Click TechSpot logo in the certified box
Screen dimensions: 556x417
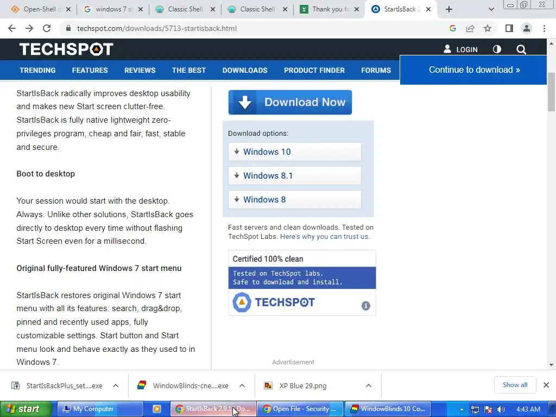[x=274, y=302]
